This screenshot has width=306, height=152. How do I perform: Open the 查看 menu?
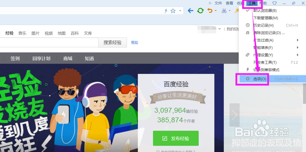coord(229,3)
